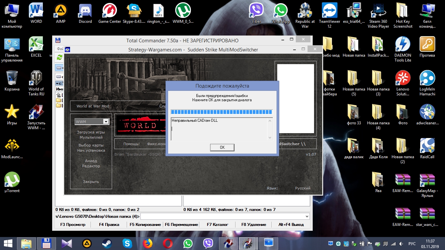Open Viber desktop shortcut
Screen dimensions: 445x250
coord(256,13)
